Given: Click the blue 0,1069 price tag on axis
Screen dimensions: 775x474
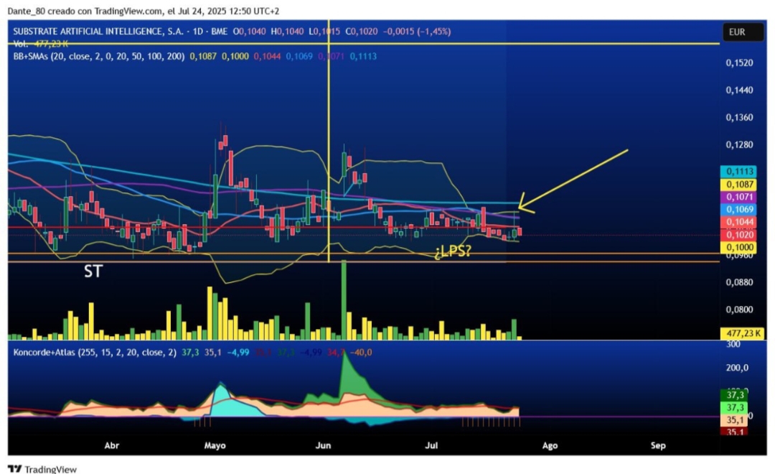Looking at the screenshot, I should pos(738,210).
